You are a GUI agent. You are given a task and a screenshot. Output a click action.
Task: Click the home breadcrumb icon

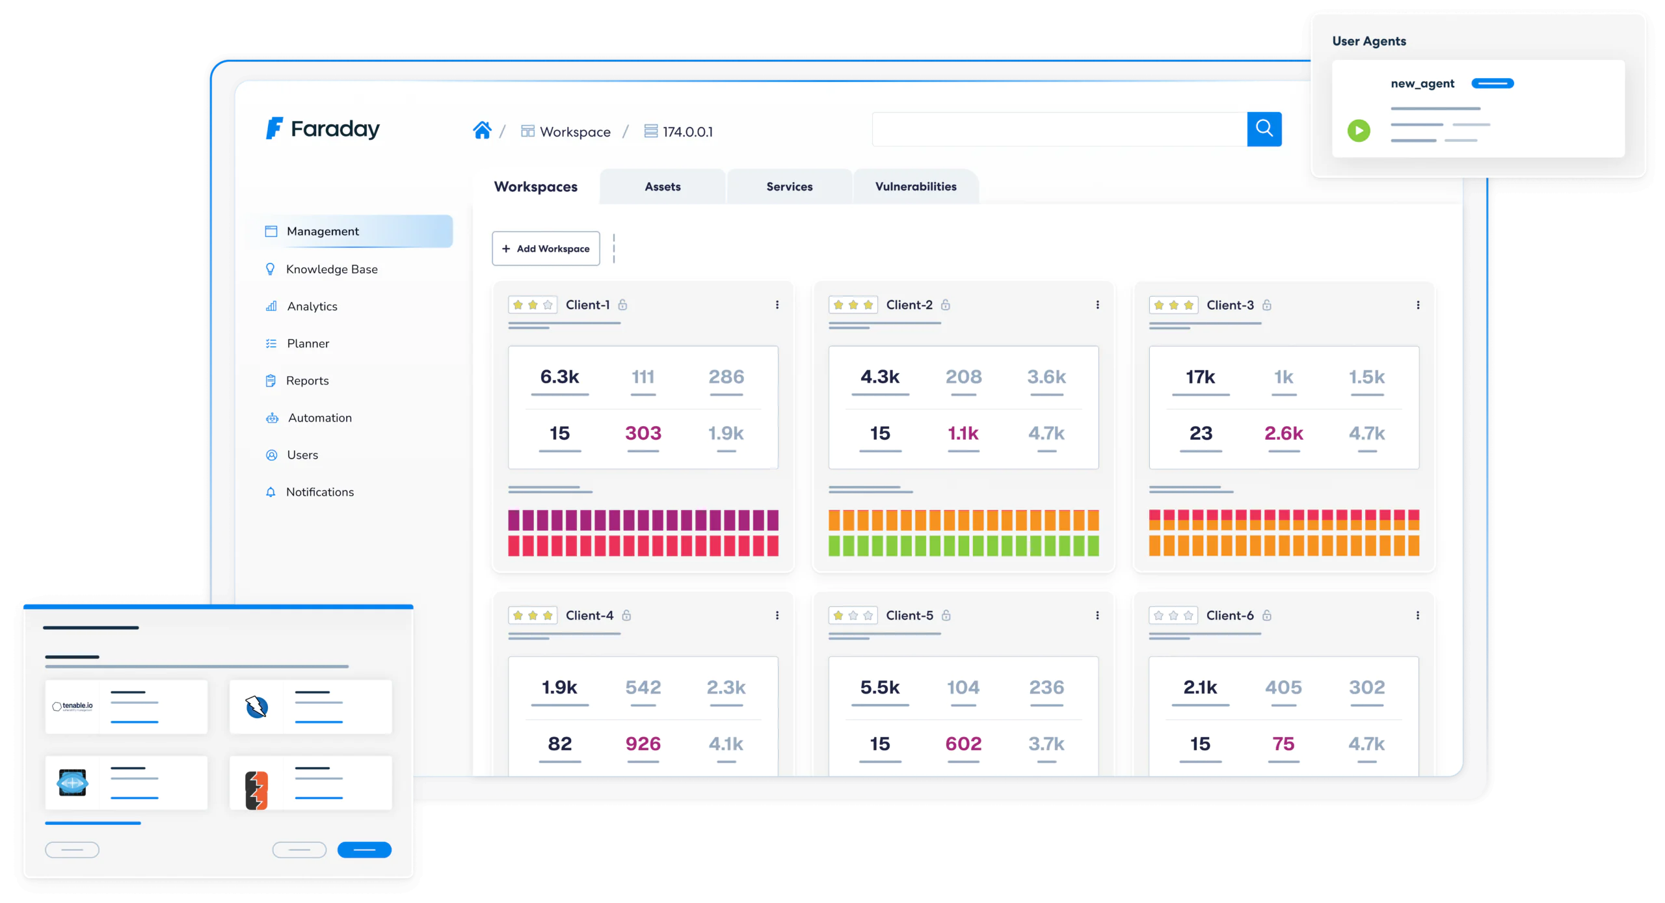point(482,131)
